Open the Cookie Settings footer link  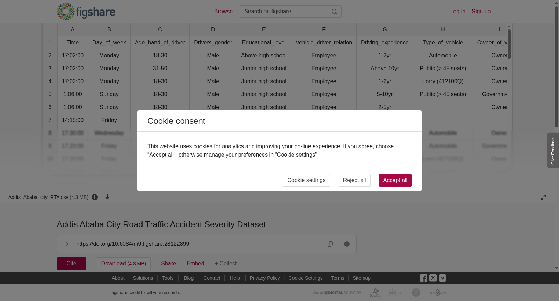pos(305,278)
